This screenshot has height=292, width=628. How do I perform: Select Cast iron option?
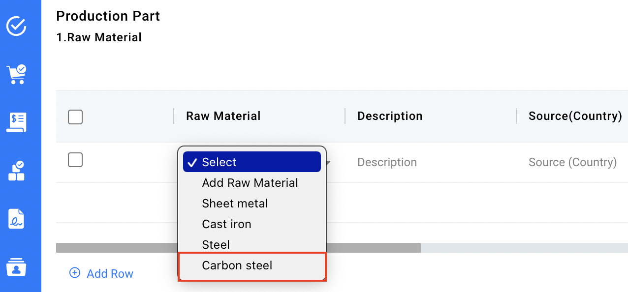pyautogui.click(x=226, y=224)
